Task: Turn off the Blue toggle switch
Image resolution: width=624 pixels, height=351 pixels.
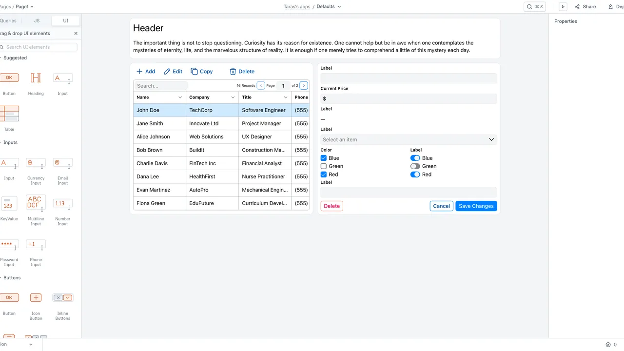Action: (415, 158)
